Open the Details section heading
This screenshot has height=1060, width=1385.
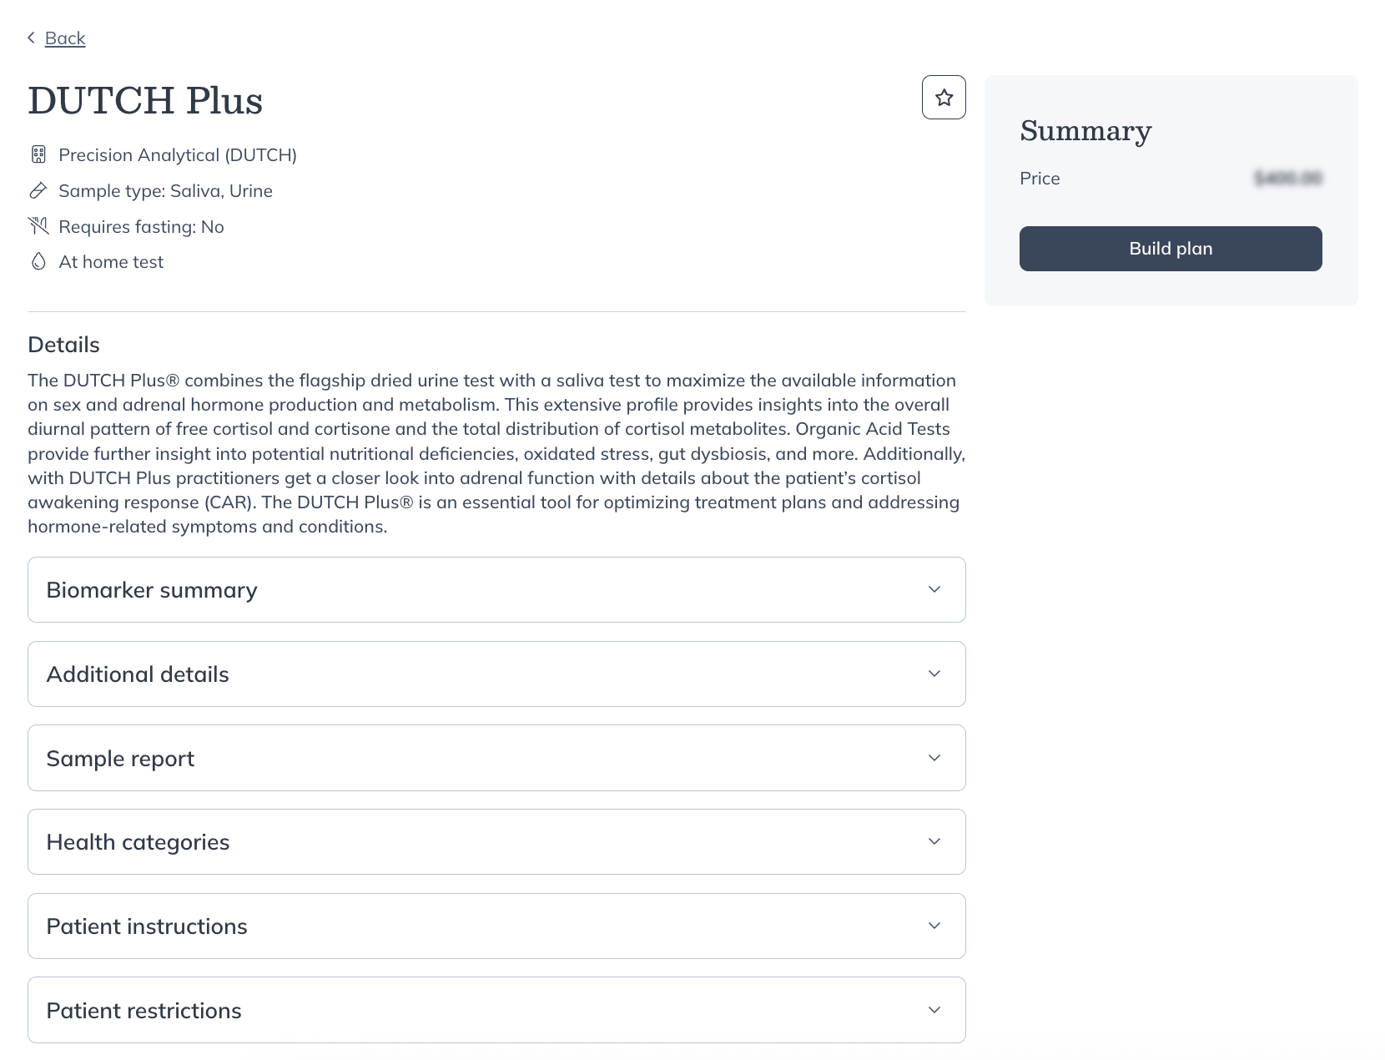click(x=63, y=344)
